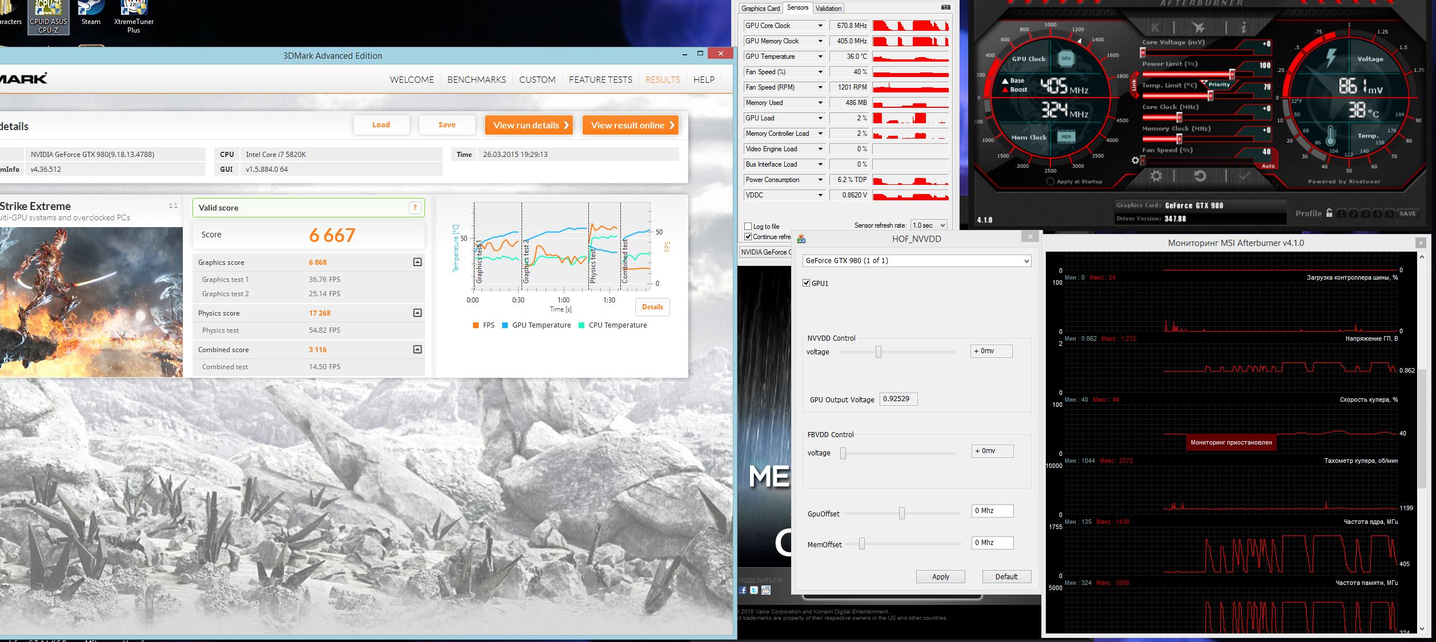Open the BENCHMARKS menu in 3DMark
The width and height of the screenshot is (1436, 642).
(x=476, y=79)
